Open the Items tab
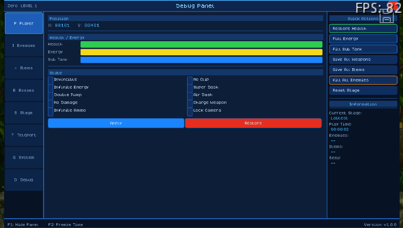This screenshot has height=228, width=403. tap(24, 68)
